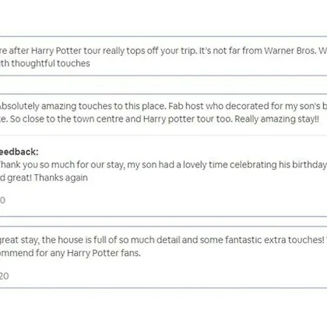
Task: Click the bold 'eedback:' heading
Action: point(19,152)
